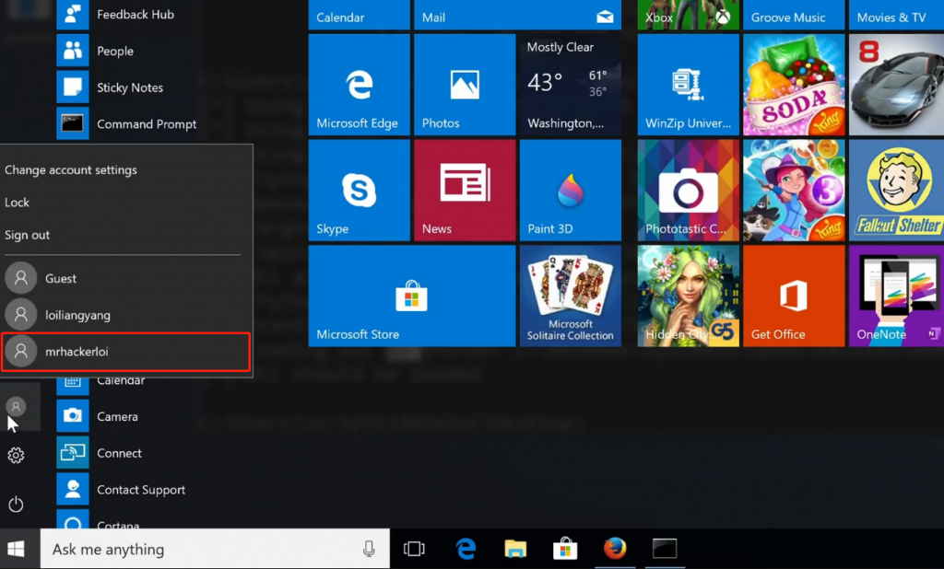Launch the Skype tile
Viewport: 944px width, 569px height.
coord(359,191)
